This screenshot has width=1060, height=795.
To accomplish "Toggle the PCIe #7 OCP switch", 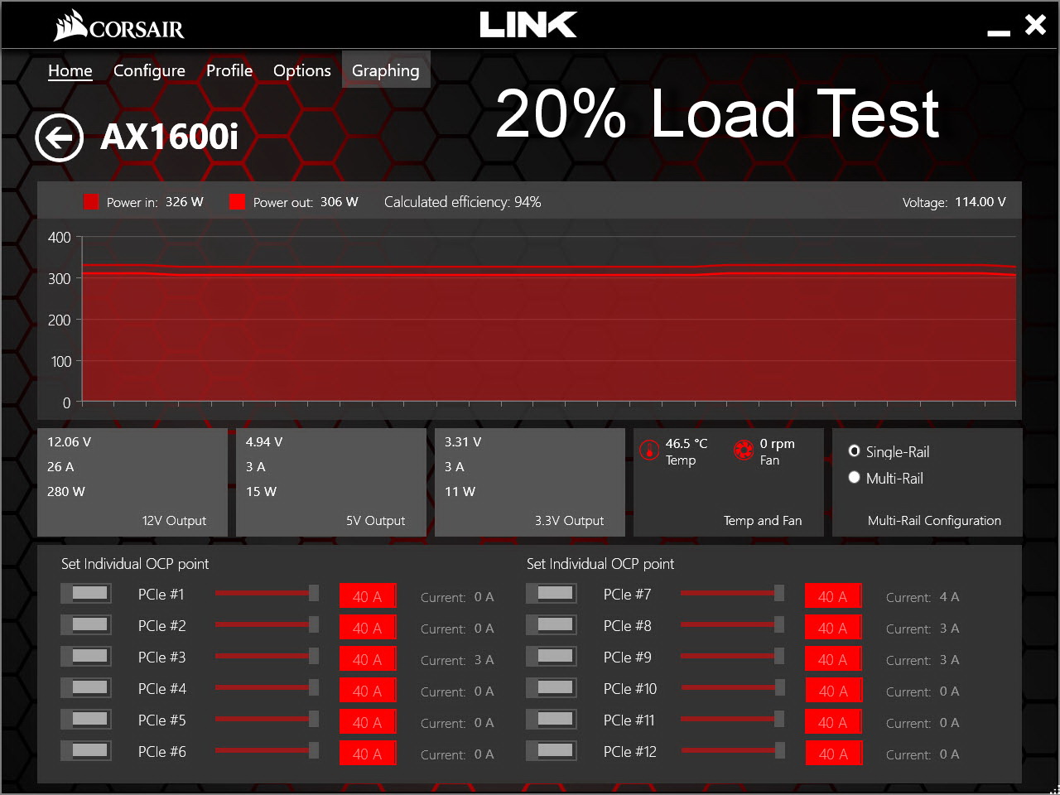I will (552, 594).
